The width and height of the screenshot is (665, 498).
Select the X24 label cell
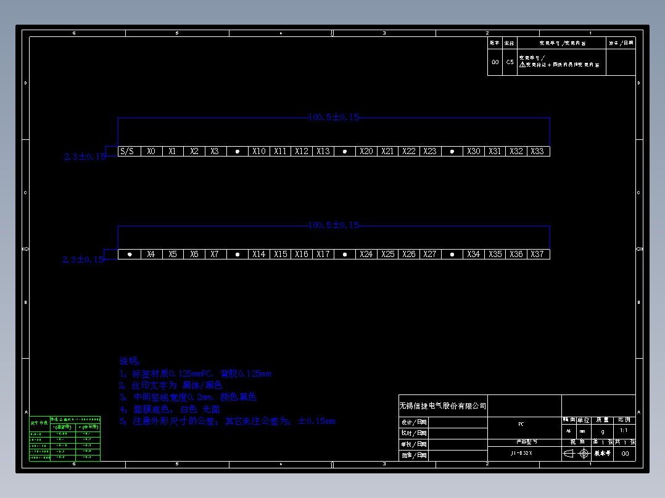tap(366, 255)
